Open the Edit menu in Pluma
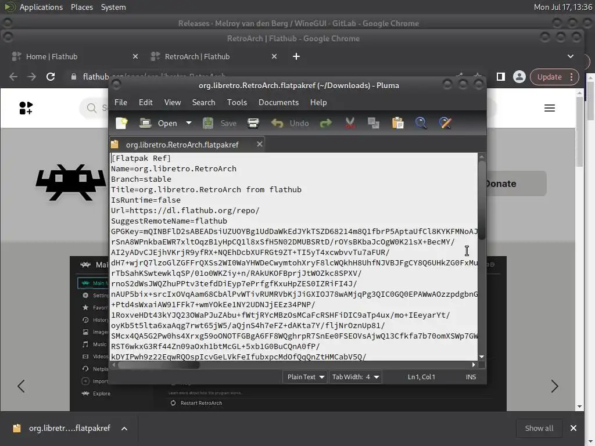The height and width of the screenshot is (446, 595). tap(146, 102)
